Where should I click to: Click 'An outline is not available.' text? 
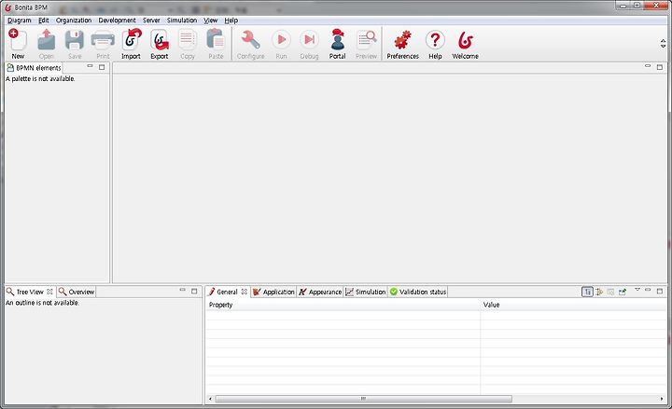pyautogui.click(x=42, y=303)
